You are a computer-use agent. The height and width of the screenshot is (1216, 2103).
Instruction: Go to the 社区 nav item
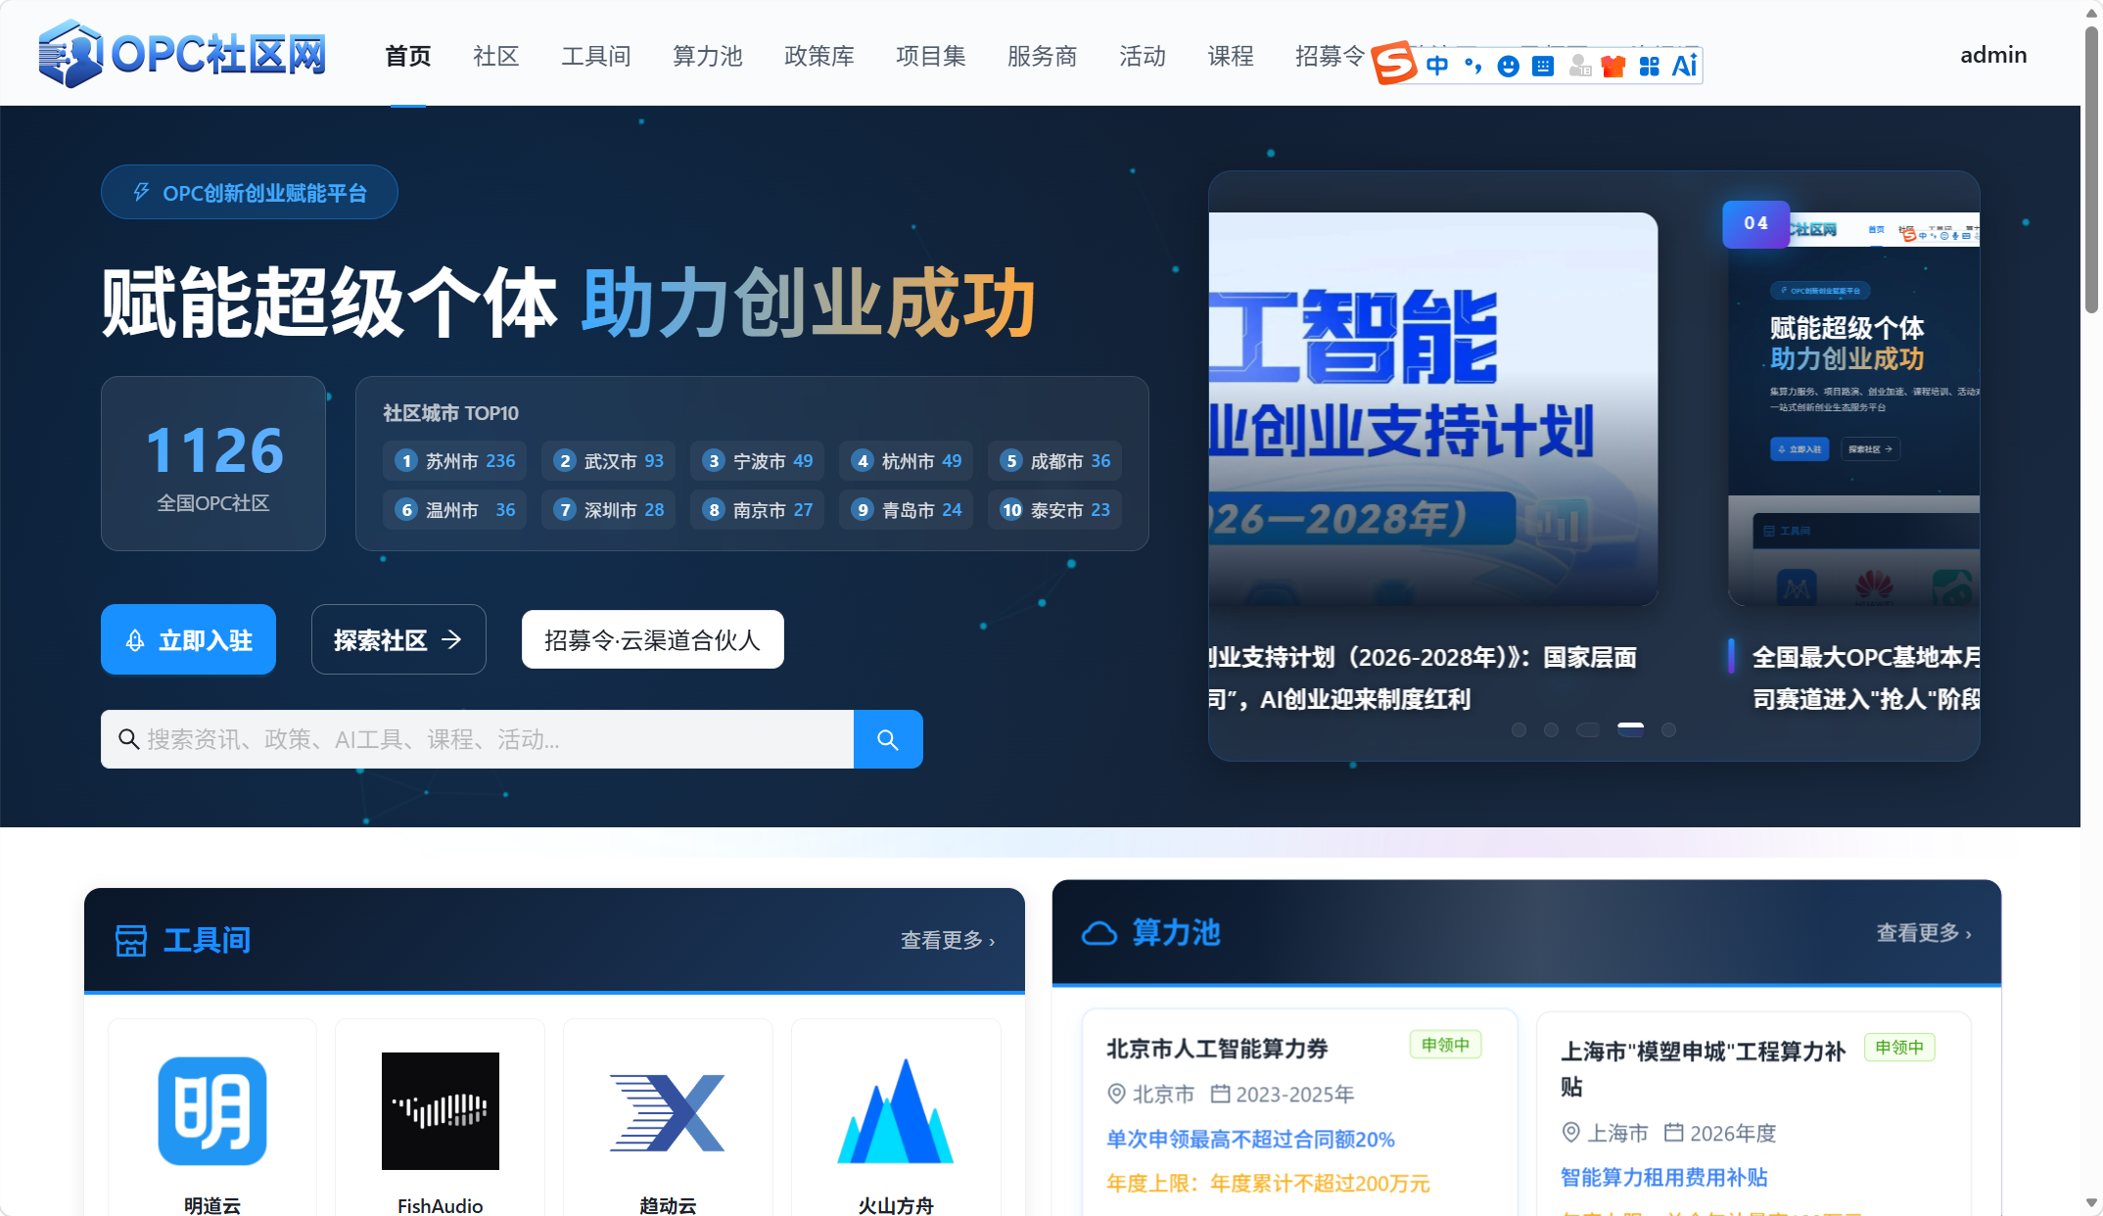pos(496,56)
